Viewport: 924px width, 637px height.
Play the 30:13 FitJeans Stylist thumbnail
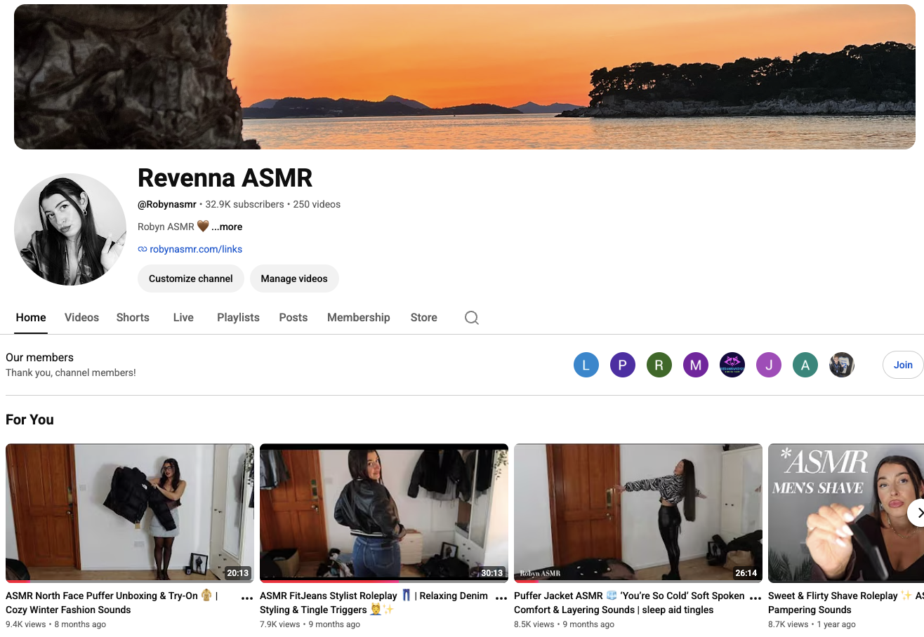(x=384, y=513)
